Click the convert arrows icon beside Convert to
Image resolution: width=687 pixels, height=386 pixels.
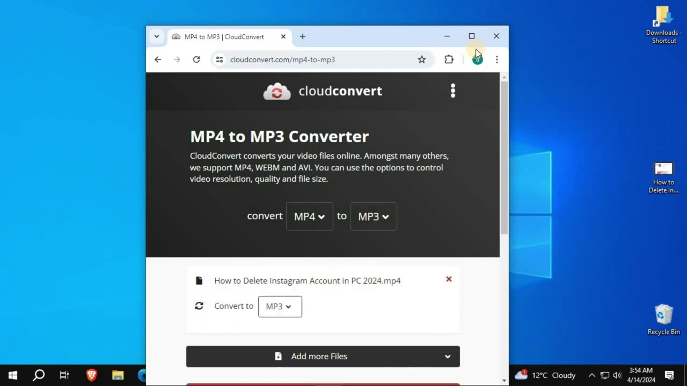(199, 306)
